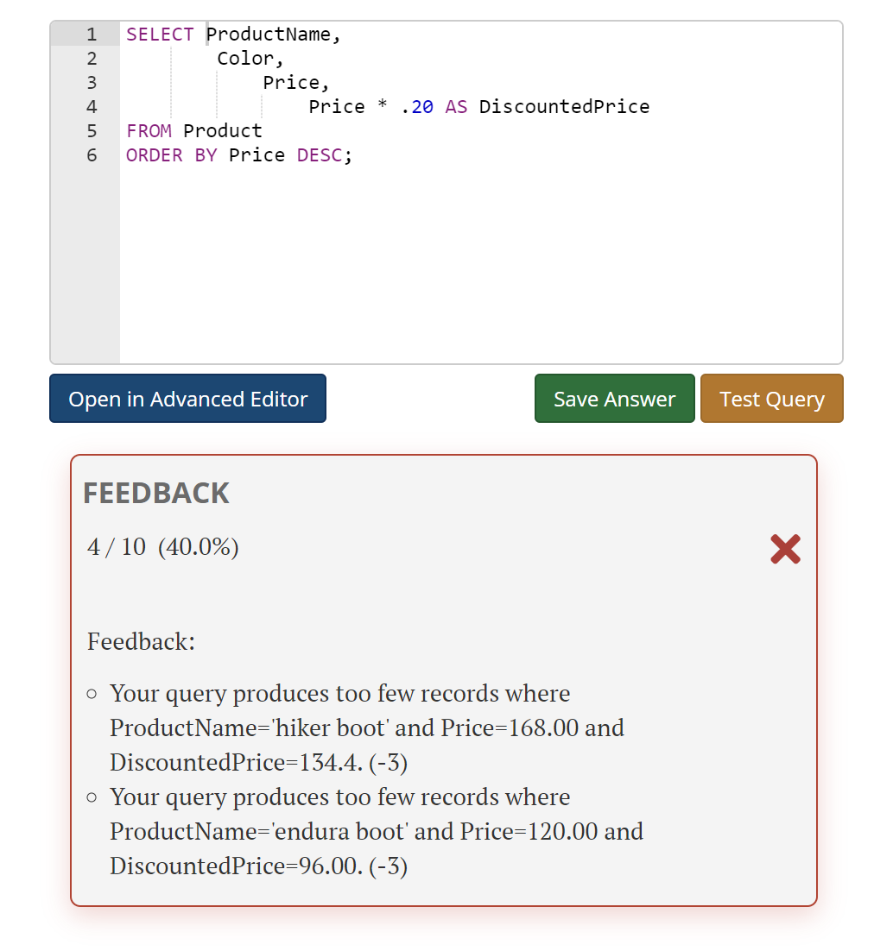
Task: Save the current SQL answer
Action: coord(614,398)
